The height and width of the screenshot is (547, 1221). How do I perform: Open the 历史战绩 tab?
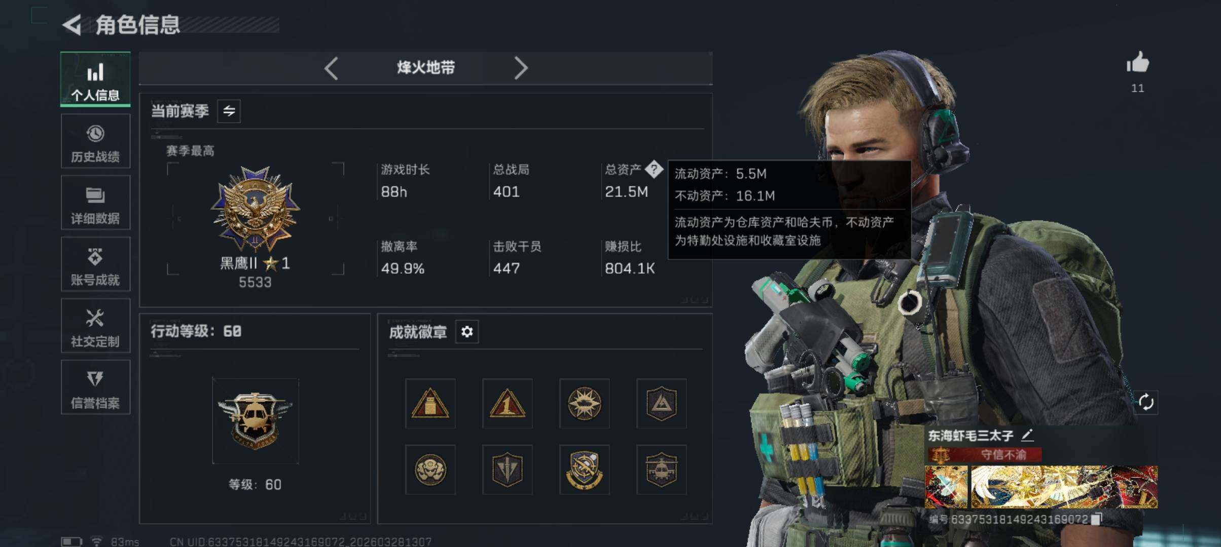pyautogui.click(x=95, y=141)
